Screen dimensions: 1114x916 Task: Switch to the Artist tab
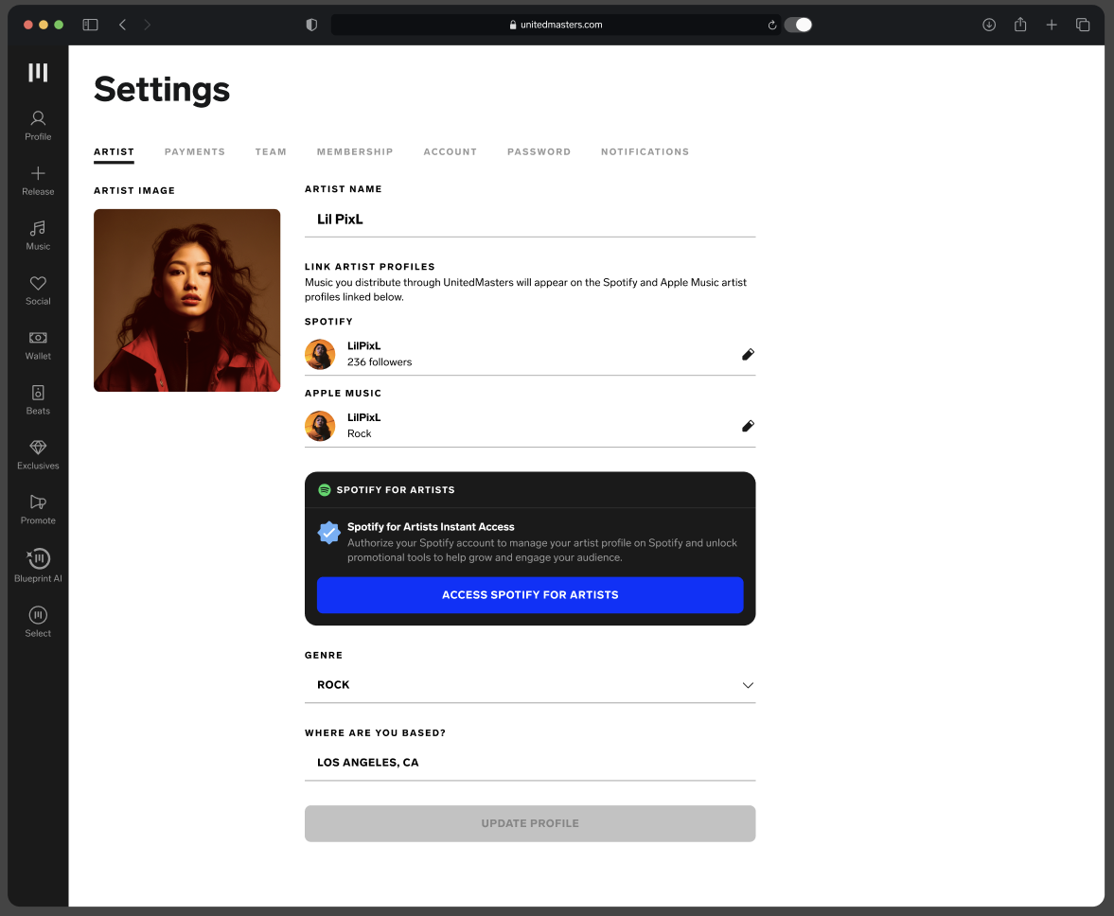114,152
